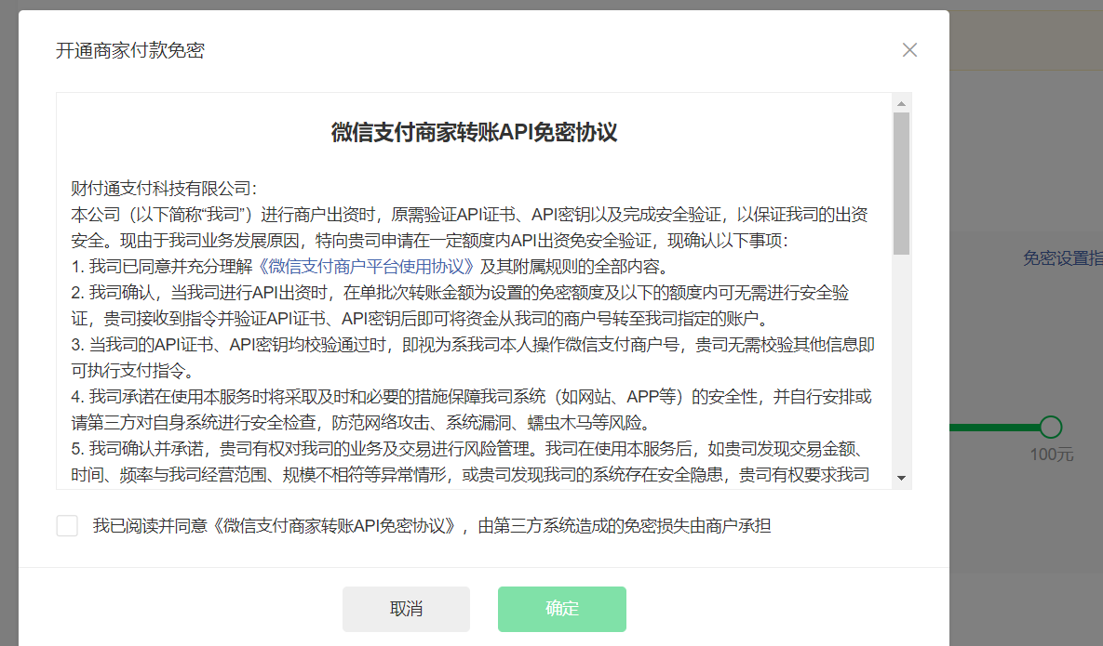1103x646 pixels.
Task: Click clause 2 text beginning 我司确认
Action: tap(460, 306)
